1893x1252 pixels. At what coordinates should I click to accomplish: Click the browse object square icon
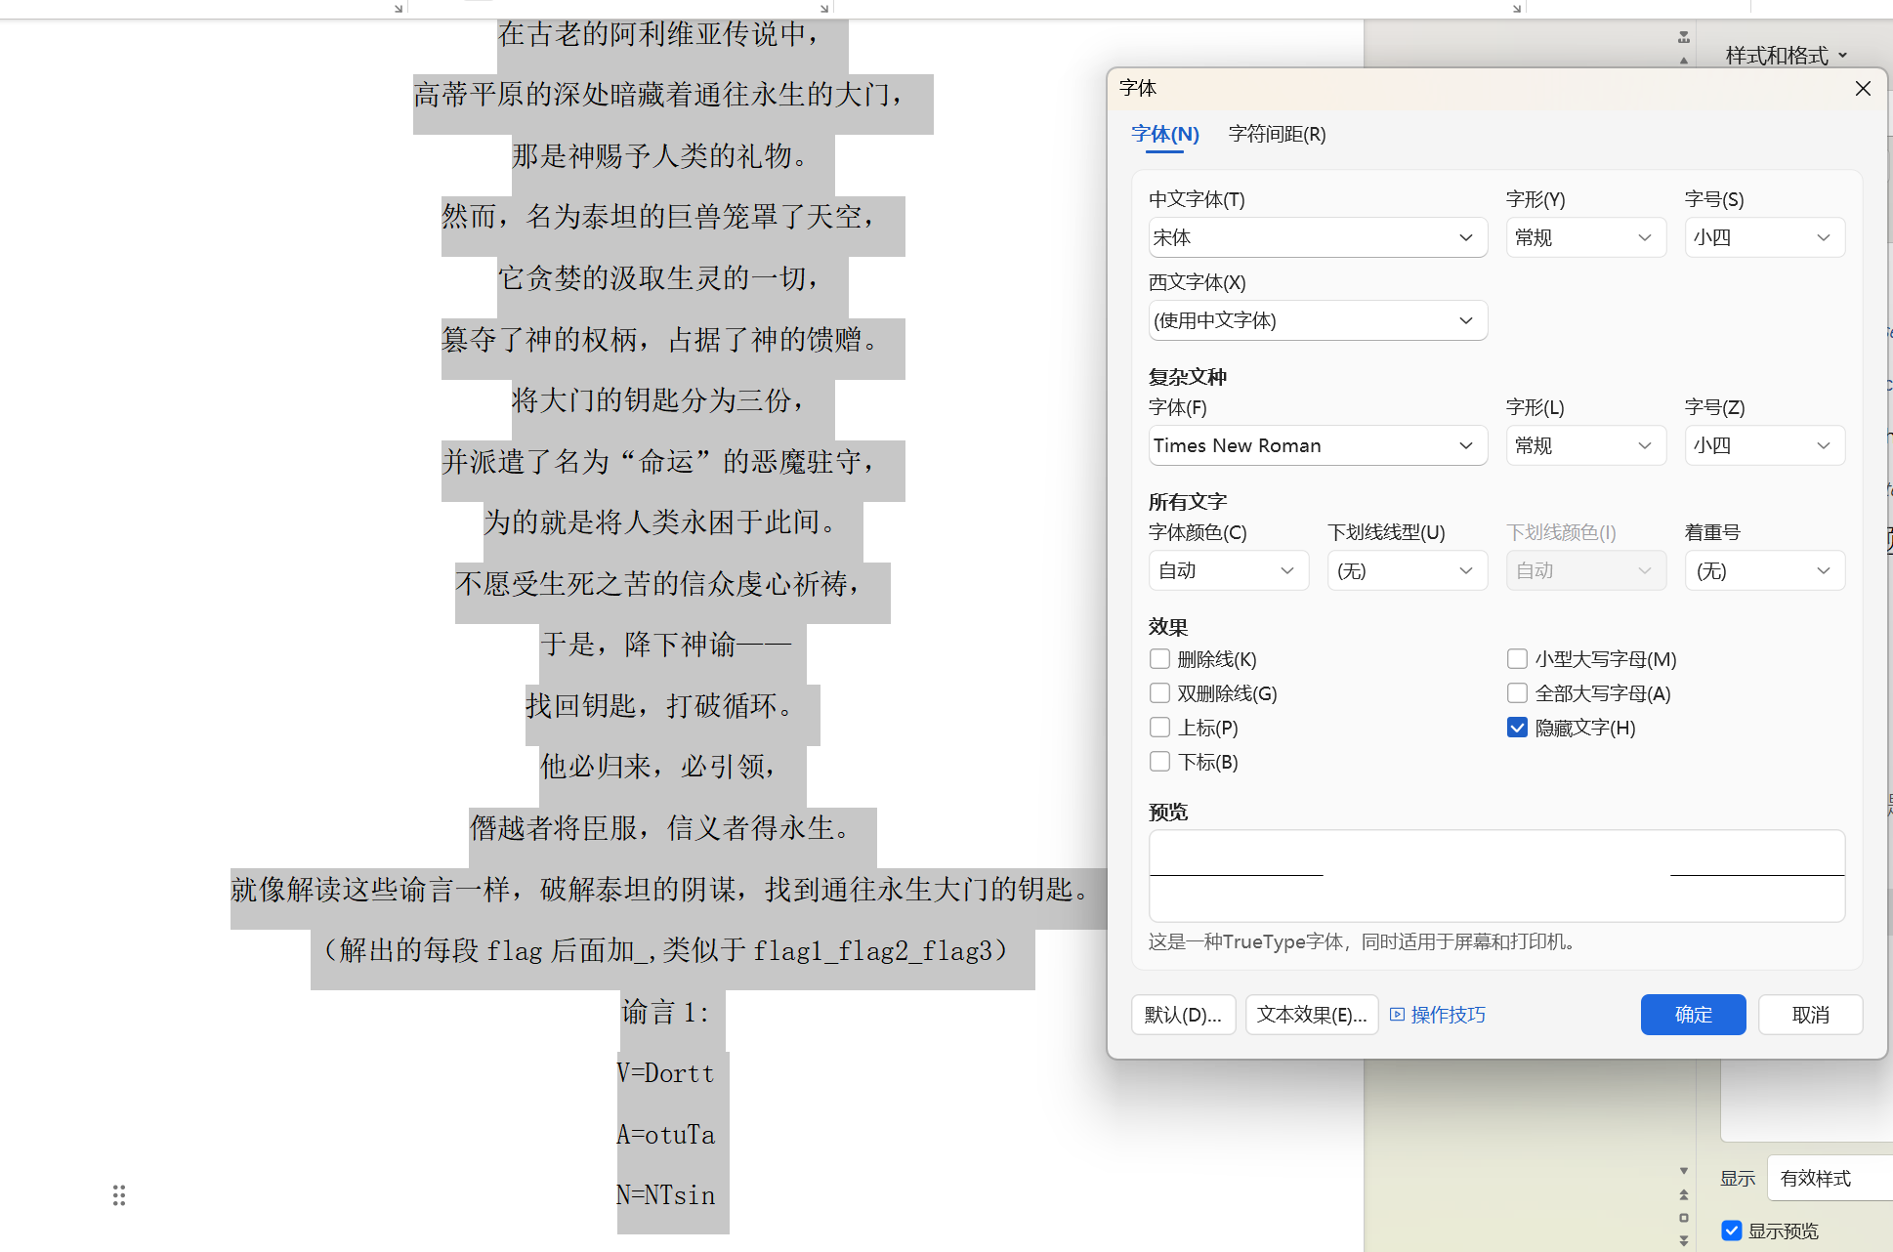(1684, 1218)
